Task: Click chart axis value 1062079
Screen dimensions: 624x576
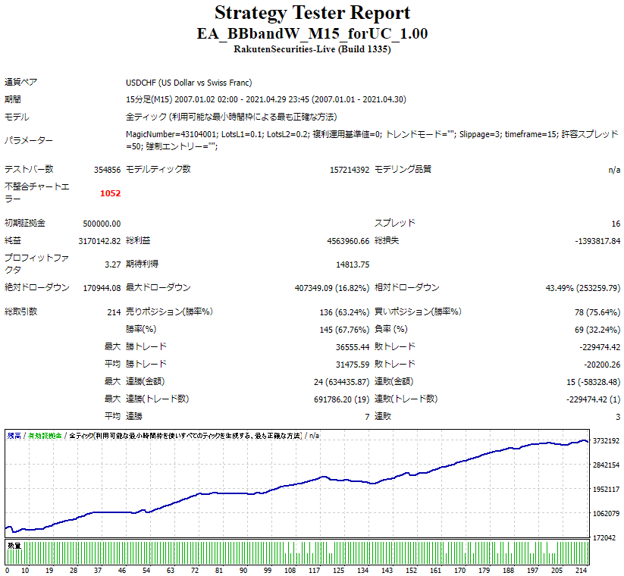Action: tap(606, 514)
